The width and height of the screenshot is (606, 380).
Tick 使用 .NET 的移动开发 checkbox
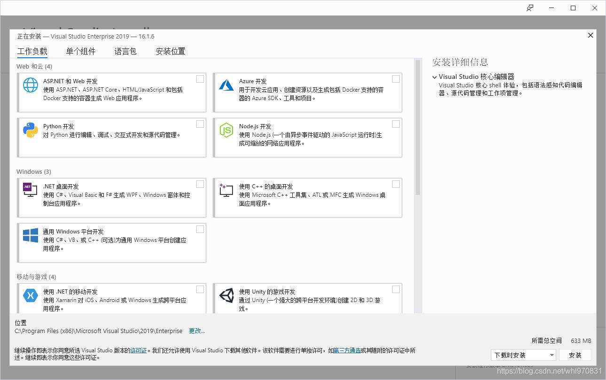(200, 289)
